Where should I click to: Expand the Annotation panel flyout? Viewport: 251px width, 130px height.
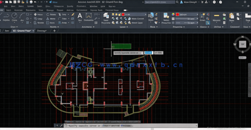click(88, 27)
